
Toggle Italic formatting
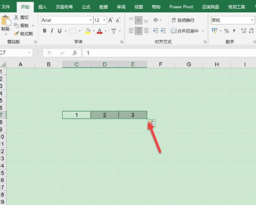pos(52,31)
